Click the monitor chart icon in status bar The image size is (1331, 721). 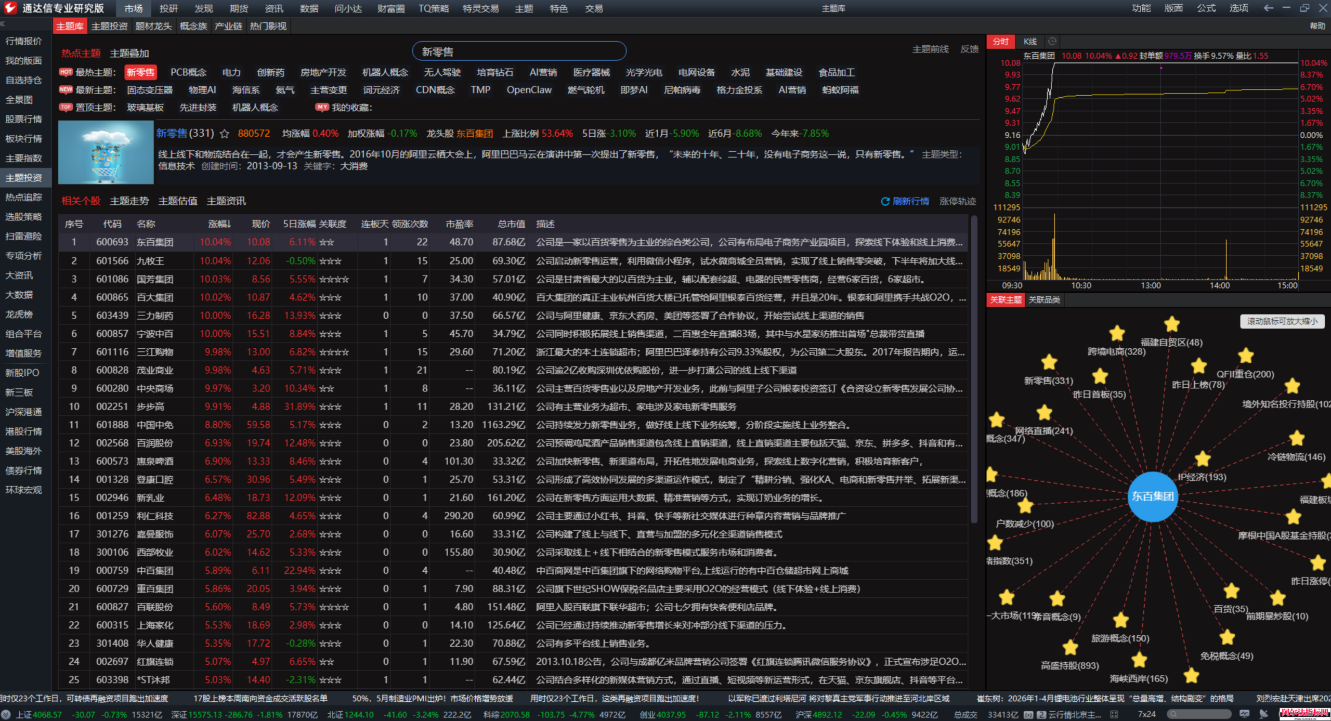tap(1244, 714)
